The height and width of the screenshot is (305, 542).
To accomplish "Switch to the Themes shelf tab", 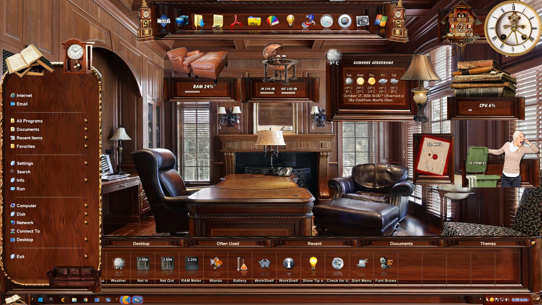I will (488, 243).
